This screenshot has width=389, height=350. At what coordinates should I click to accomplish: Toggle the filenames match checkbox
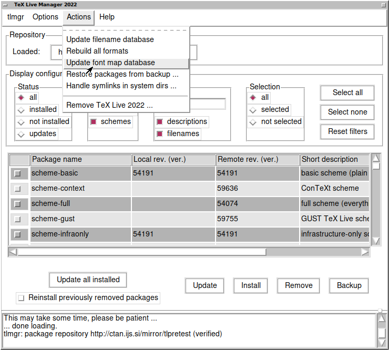(160, 134)
